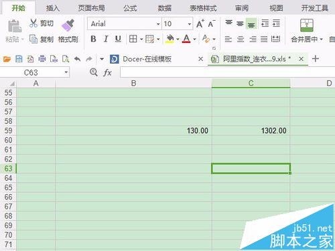Screen dimensions: 335x251
Task: Close the 阿里指数 xls document tab
Action: point(301,59)
